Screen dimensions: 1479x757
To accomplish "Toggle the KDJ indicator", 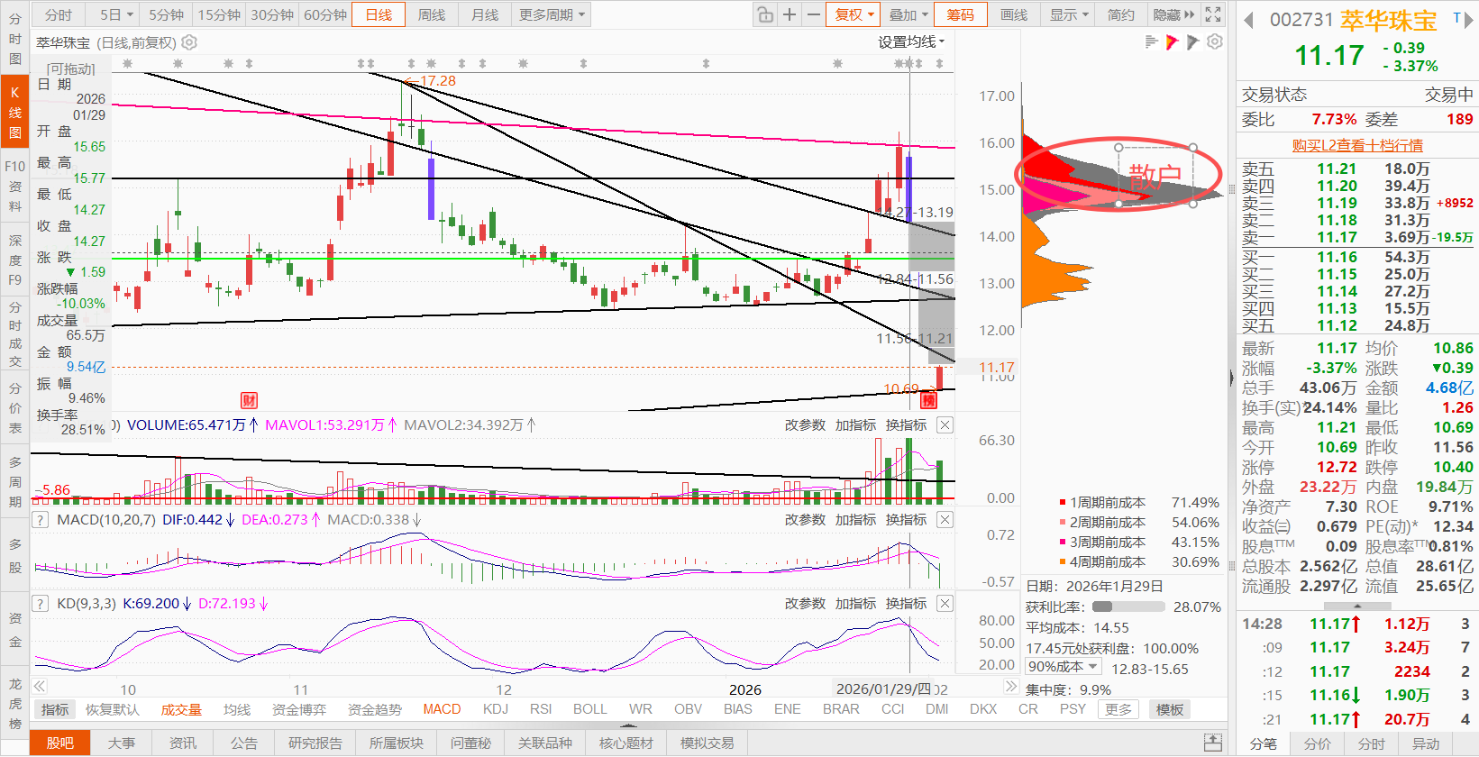I will click(496, 709).
